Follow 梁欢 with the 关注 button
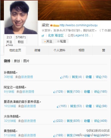The image size is (111, 138). [x=48, y=41]
